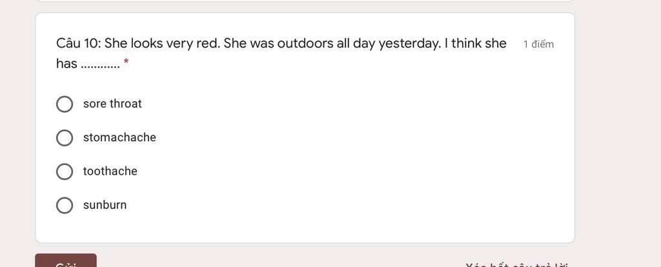Click the previous card's bottom edge at top
Viewport: 661px width, 267px height.
(305, 1)
